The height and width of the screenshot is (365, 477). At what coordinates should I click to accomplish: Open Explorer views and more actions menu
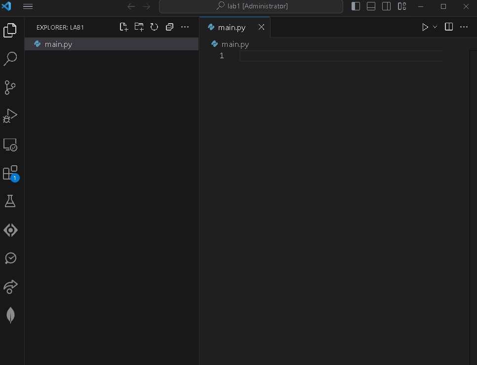[185, 27]
